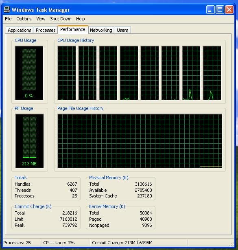Click the window resize grip in status bar
238x250 pixels.
(232, 244)
